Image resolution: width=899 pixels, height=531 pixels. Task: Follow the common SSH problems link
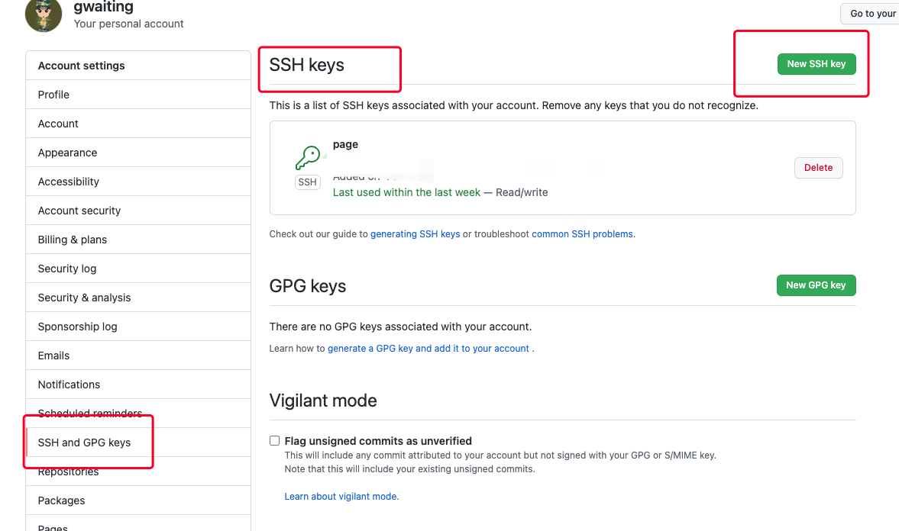[582, 233]
